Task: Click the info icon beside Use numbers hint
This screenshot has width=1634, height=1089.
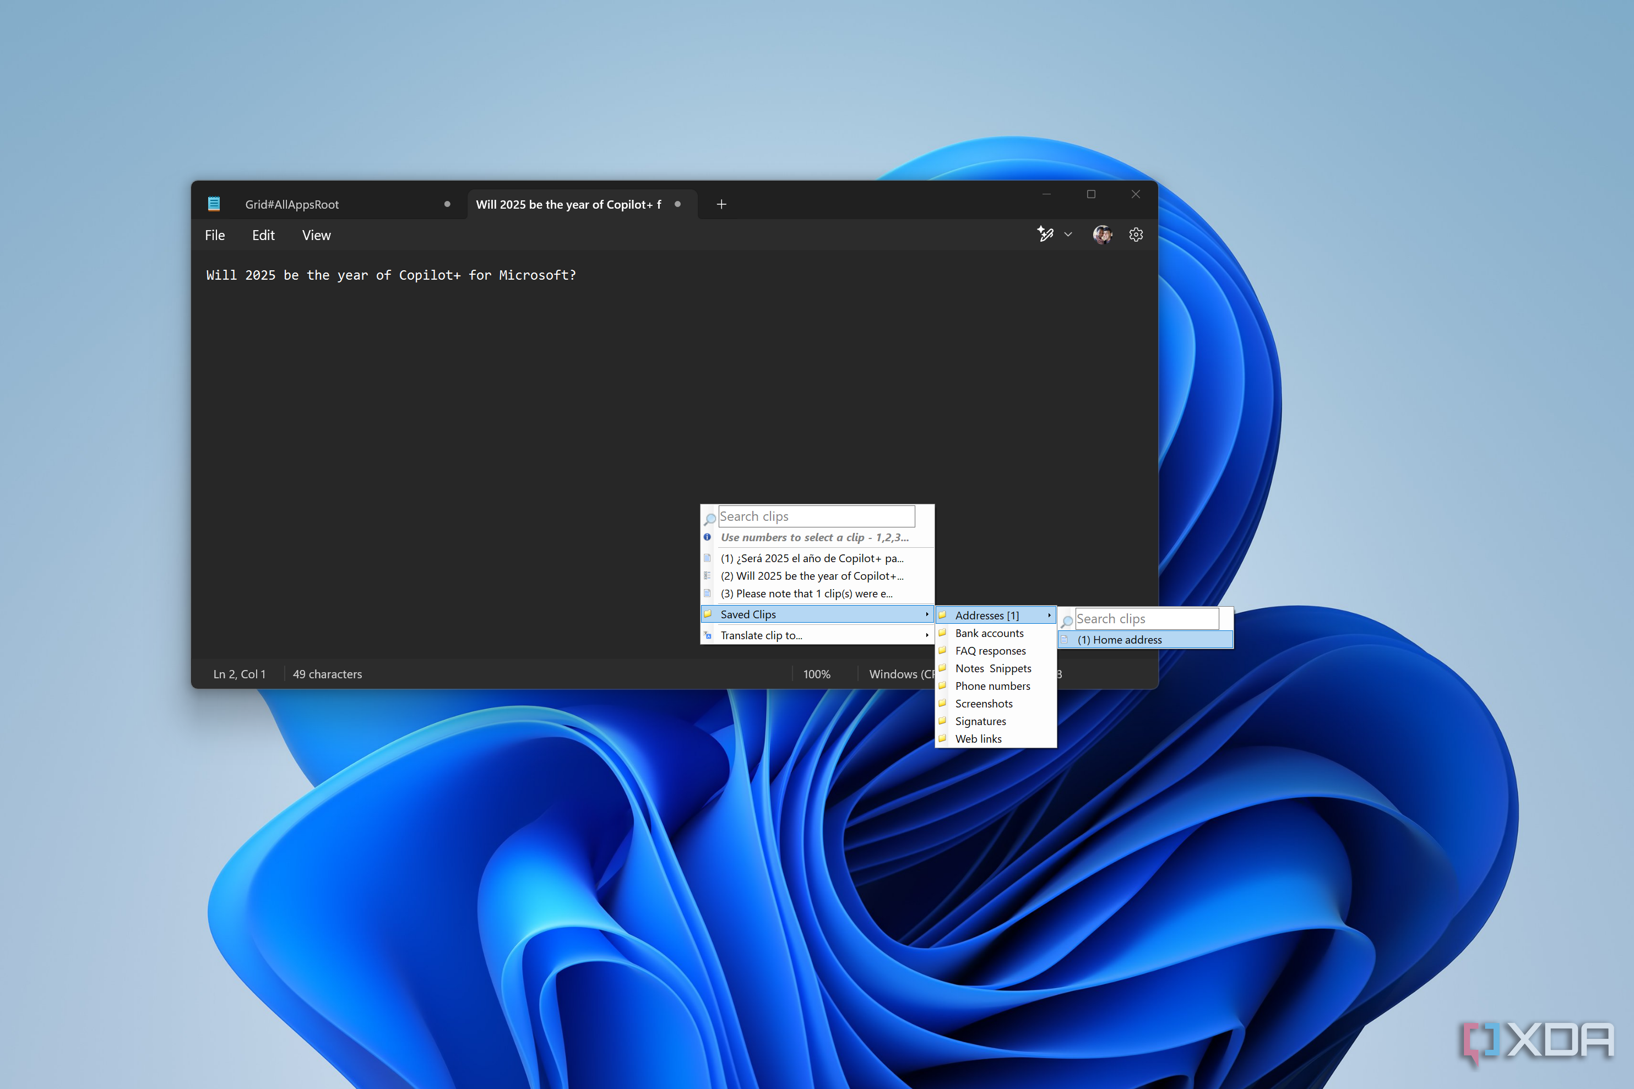Action: [707, 537]
